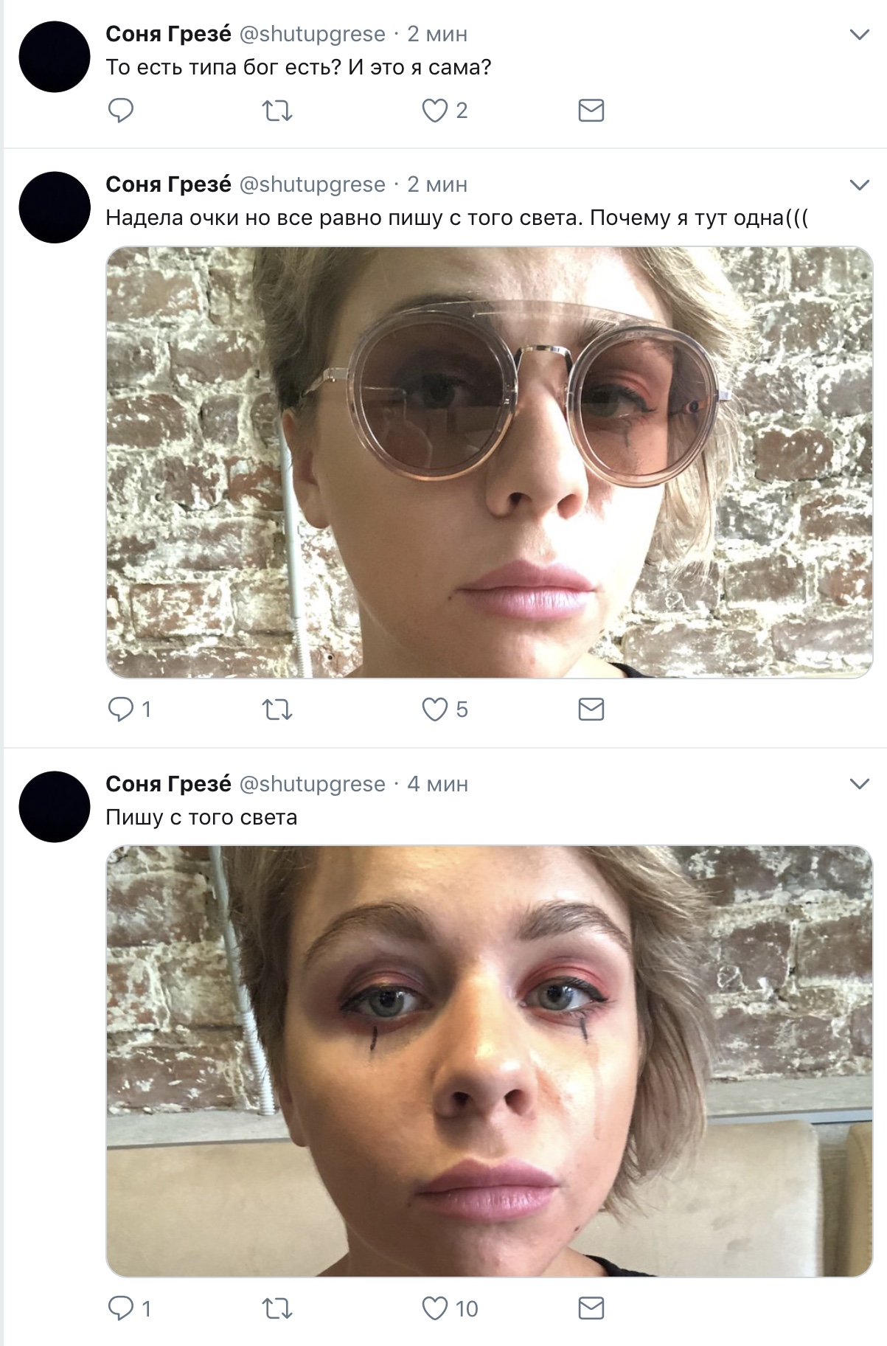Like the tweet with 2 likes
Viewport: 887px width, 1346px height.
[x=435, y=111]
